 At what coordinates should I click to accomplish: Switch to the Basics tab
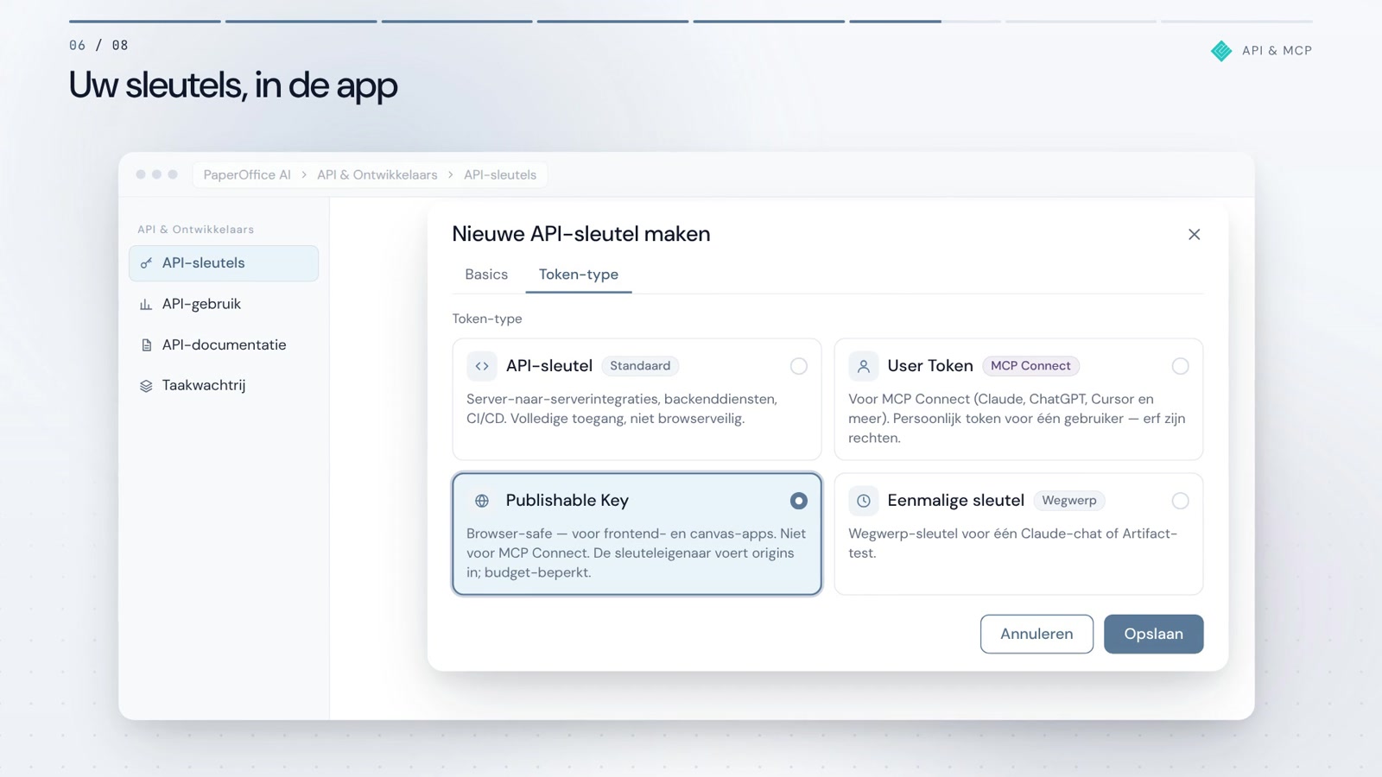486,275
